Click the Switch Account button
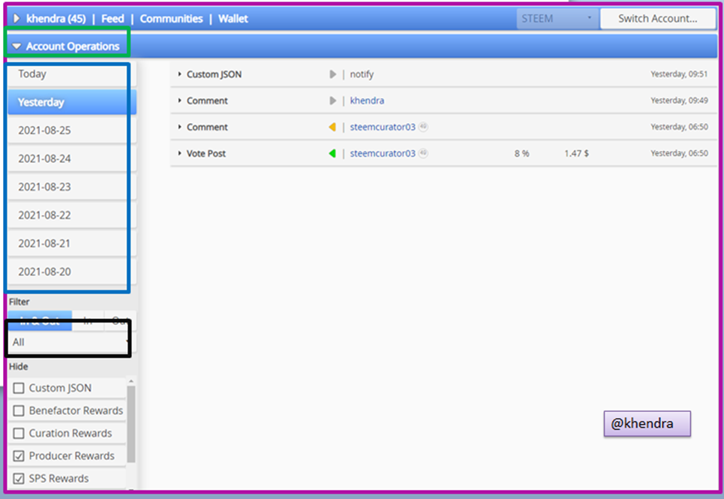The width and height of the screenshot is (724, 499). point(657,19)
